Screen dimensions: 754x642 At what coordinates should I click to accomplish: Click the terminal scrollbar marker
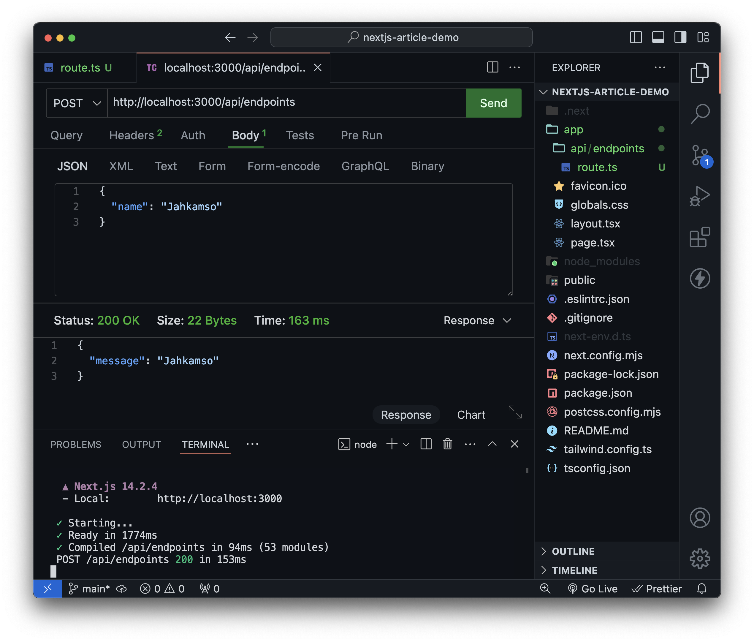[527, 471]
